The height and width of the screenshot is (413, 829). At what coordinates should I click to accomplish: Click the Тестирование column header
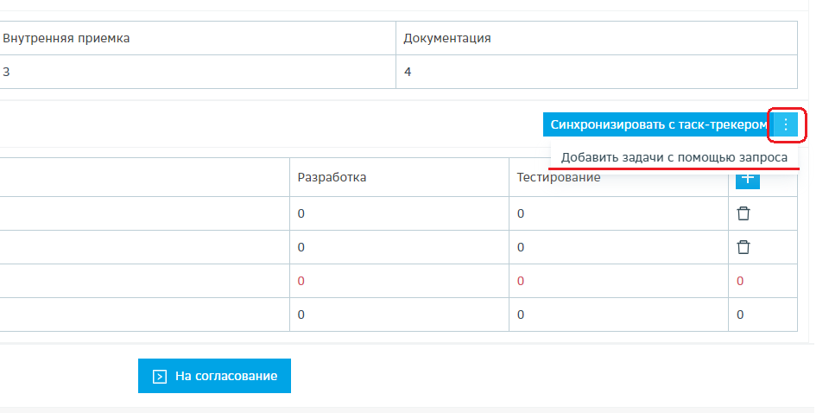558,177
